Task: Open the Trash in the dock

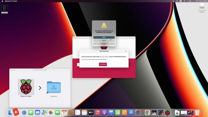Action: [197, 112]
